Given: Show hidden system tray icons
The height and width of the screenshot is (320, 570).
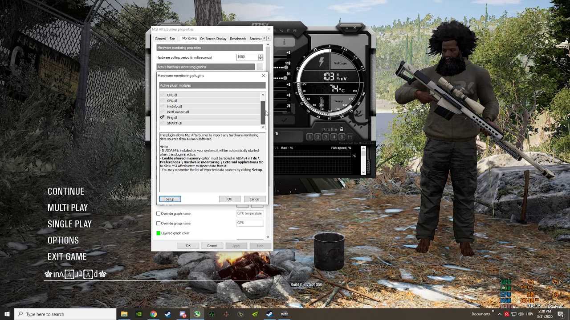Looking at the screenshot, I should 500,314.
